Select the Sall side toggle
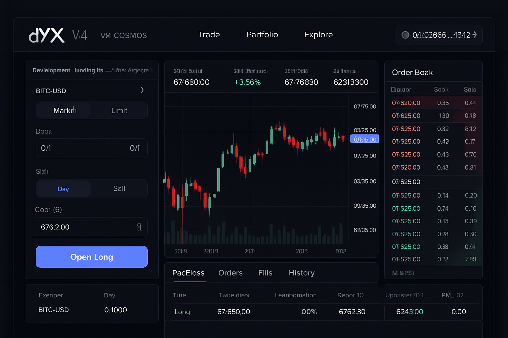This screenshot has height=338, width=508. (x=119, y=188)
